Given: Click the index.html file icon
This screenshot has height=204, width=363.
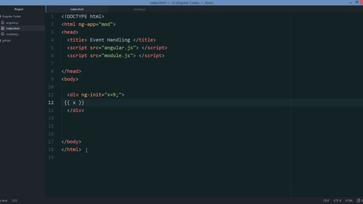Looking at the screenshot, I should tap(3, 28).
